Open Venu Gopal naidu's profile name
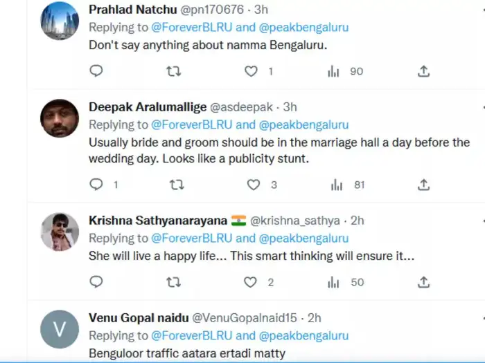The width and height of the screenshot is (485, 363). click(x=139, y=318)
